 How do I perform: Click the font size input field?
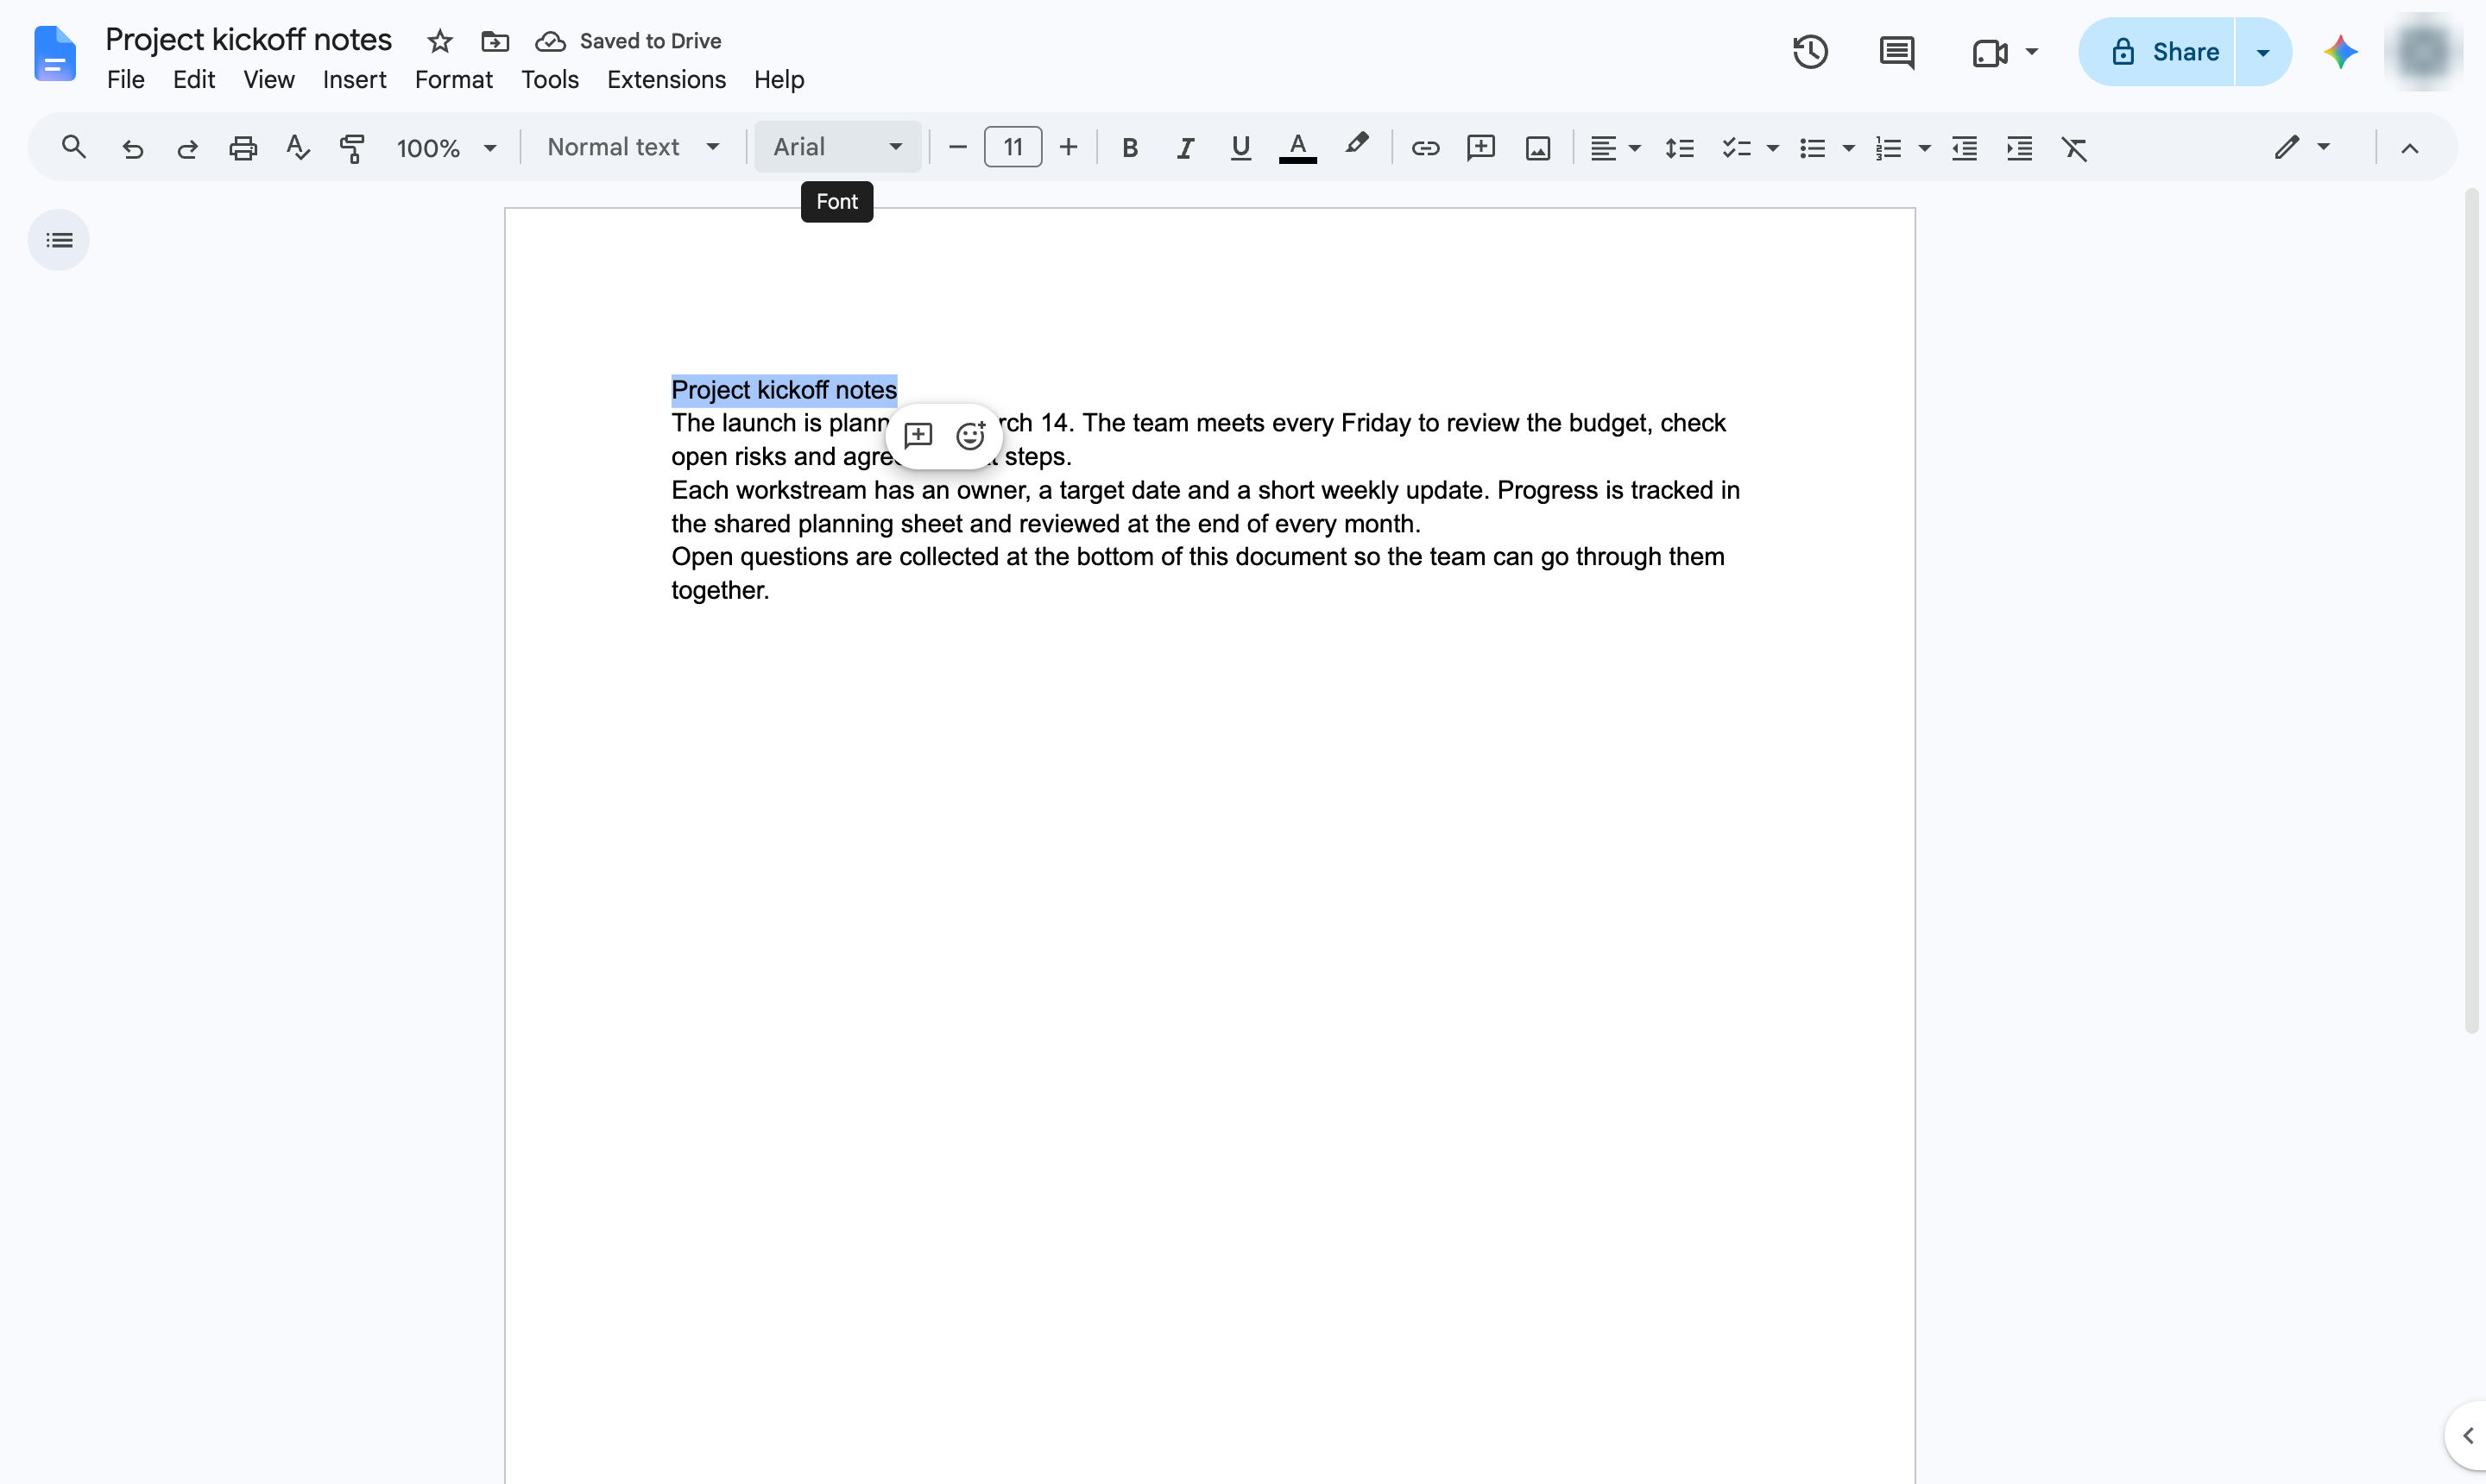[x=1013, y=148]
